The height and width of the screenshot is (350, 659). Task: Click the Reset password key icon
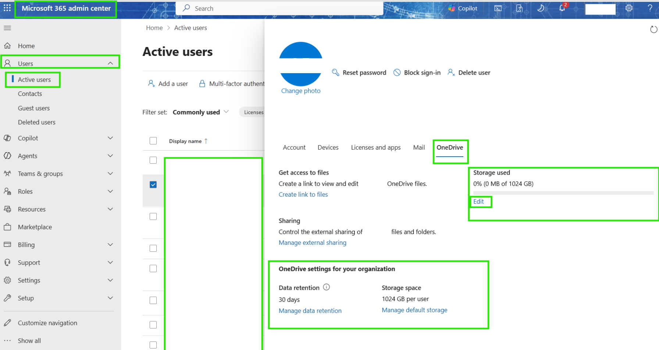[x=335, y=72]
